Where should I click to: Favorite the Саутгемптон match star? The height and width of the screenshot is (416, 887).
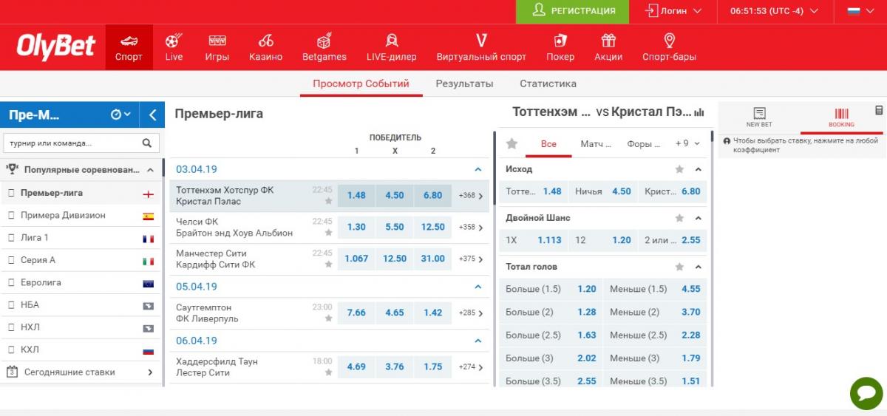click(x=328, y=318)
